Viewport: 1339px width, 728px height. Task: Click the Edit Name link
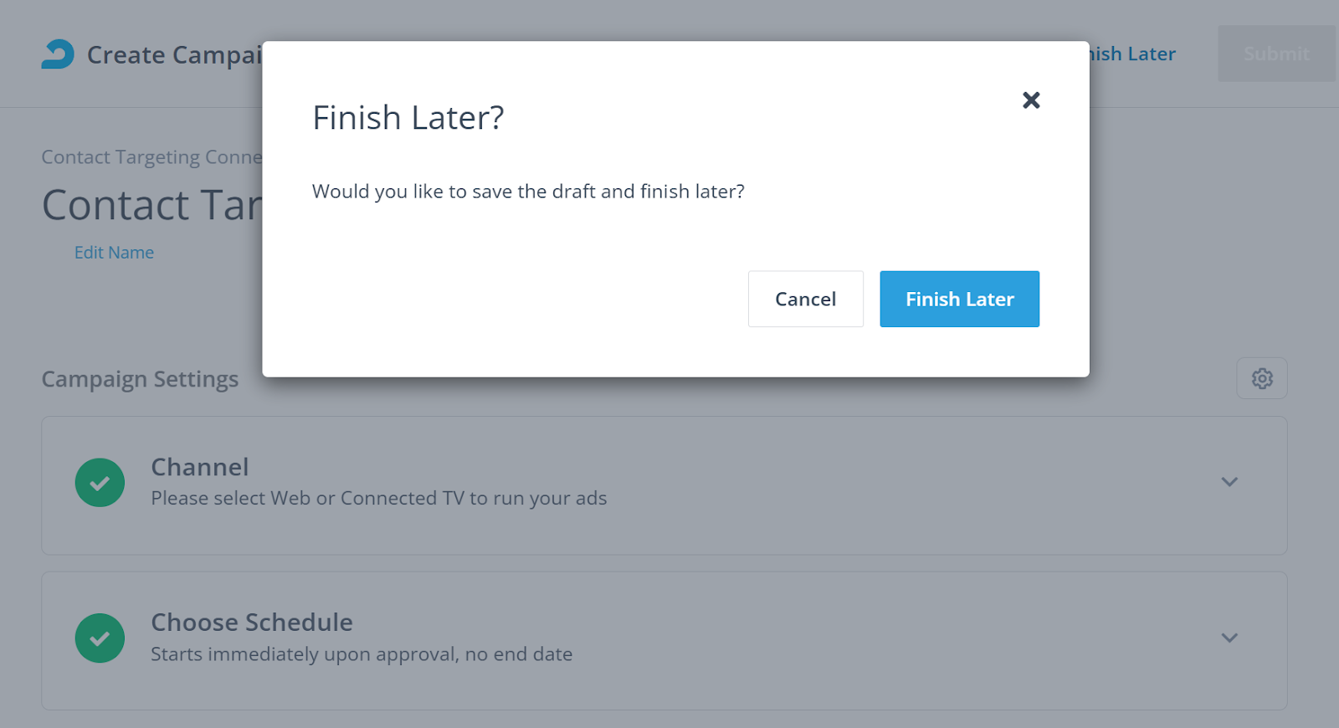(x=114, y=253)
